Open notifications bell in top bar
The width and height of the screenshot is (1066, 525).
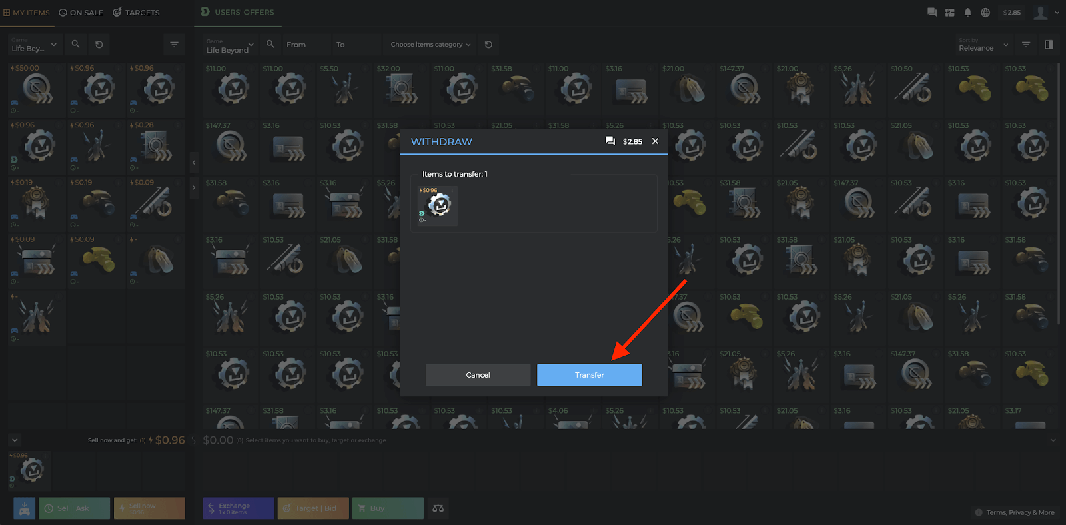point(967,13)
